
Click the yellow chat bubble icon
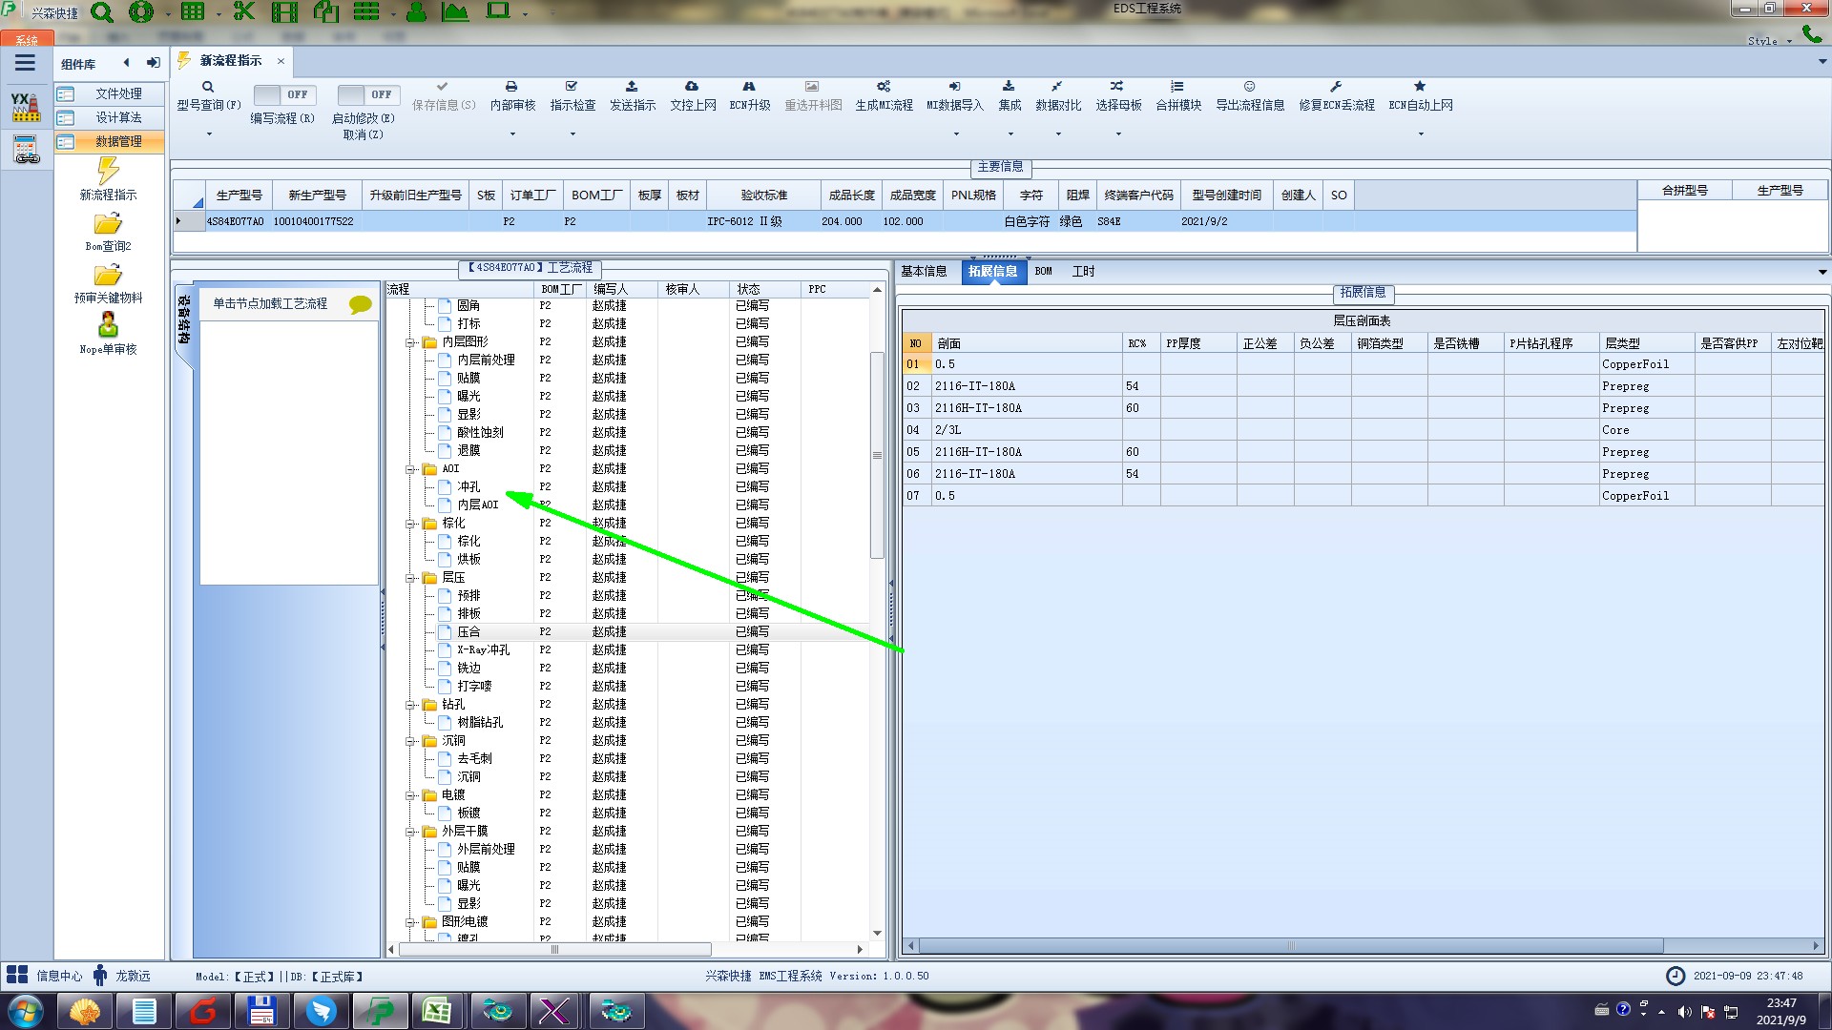[x=360, y=304]
